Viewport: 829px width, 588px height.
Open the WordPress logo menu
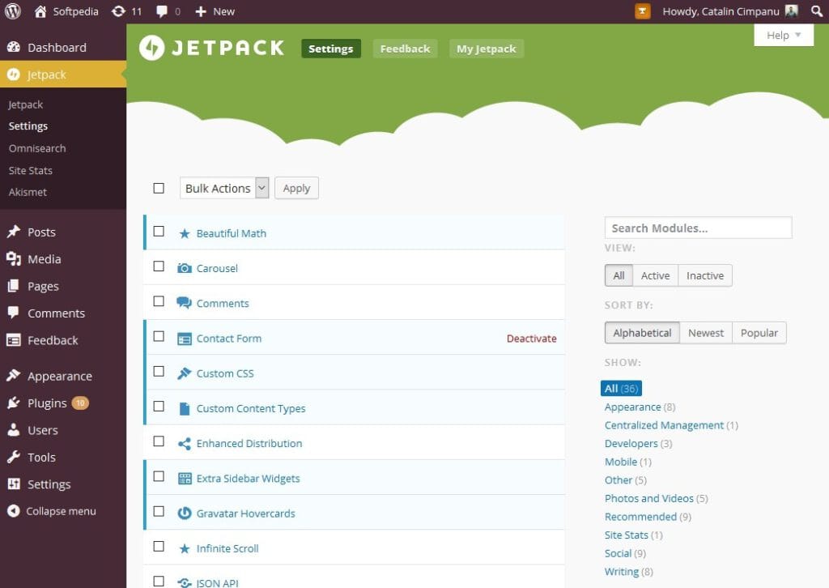click(13, 11)
